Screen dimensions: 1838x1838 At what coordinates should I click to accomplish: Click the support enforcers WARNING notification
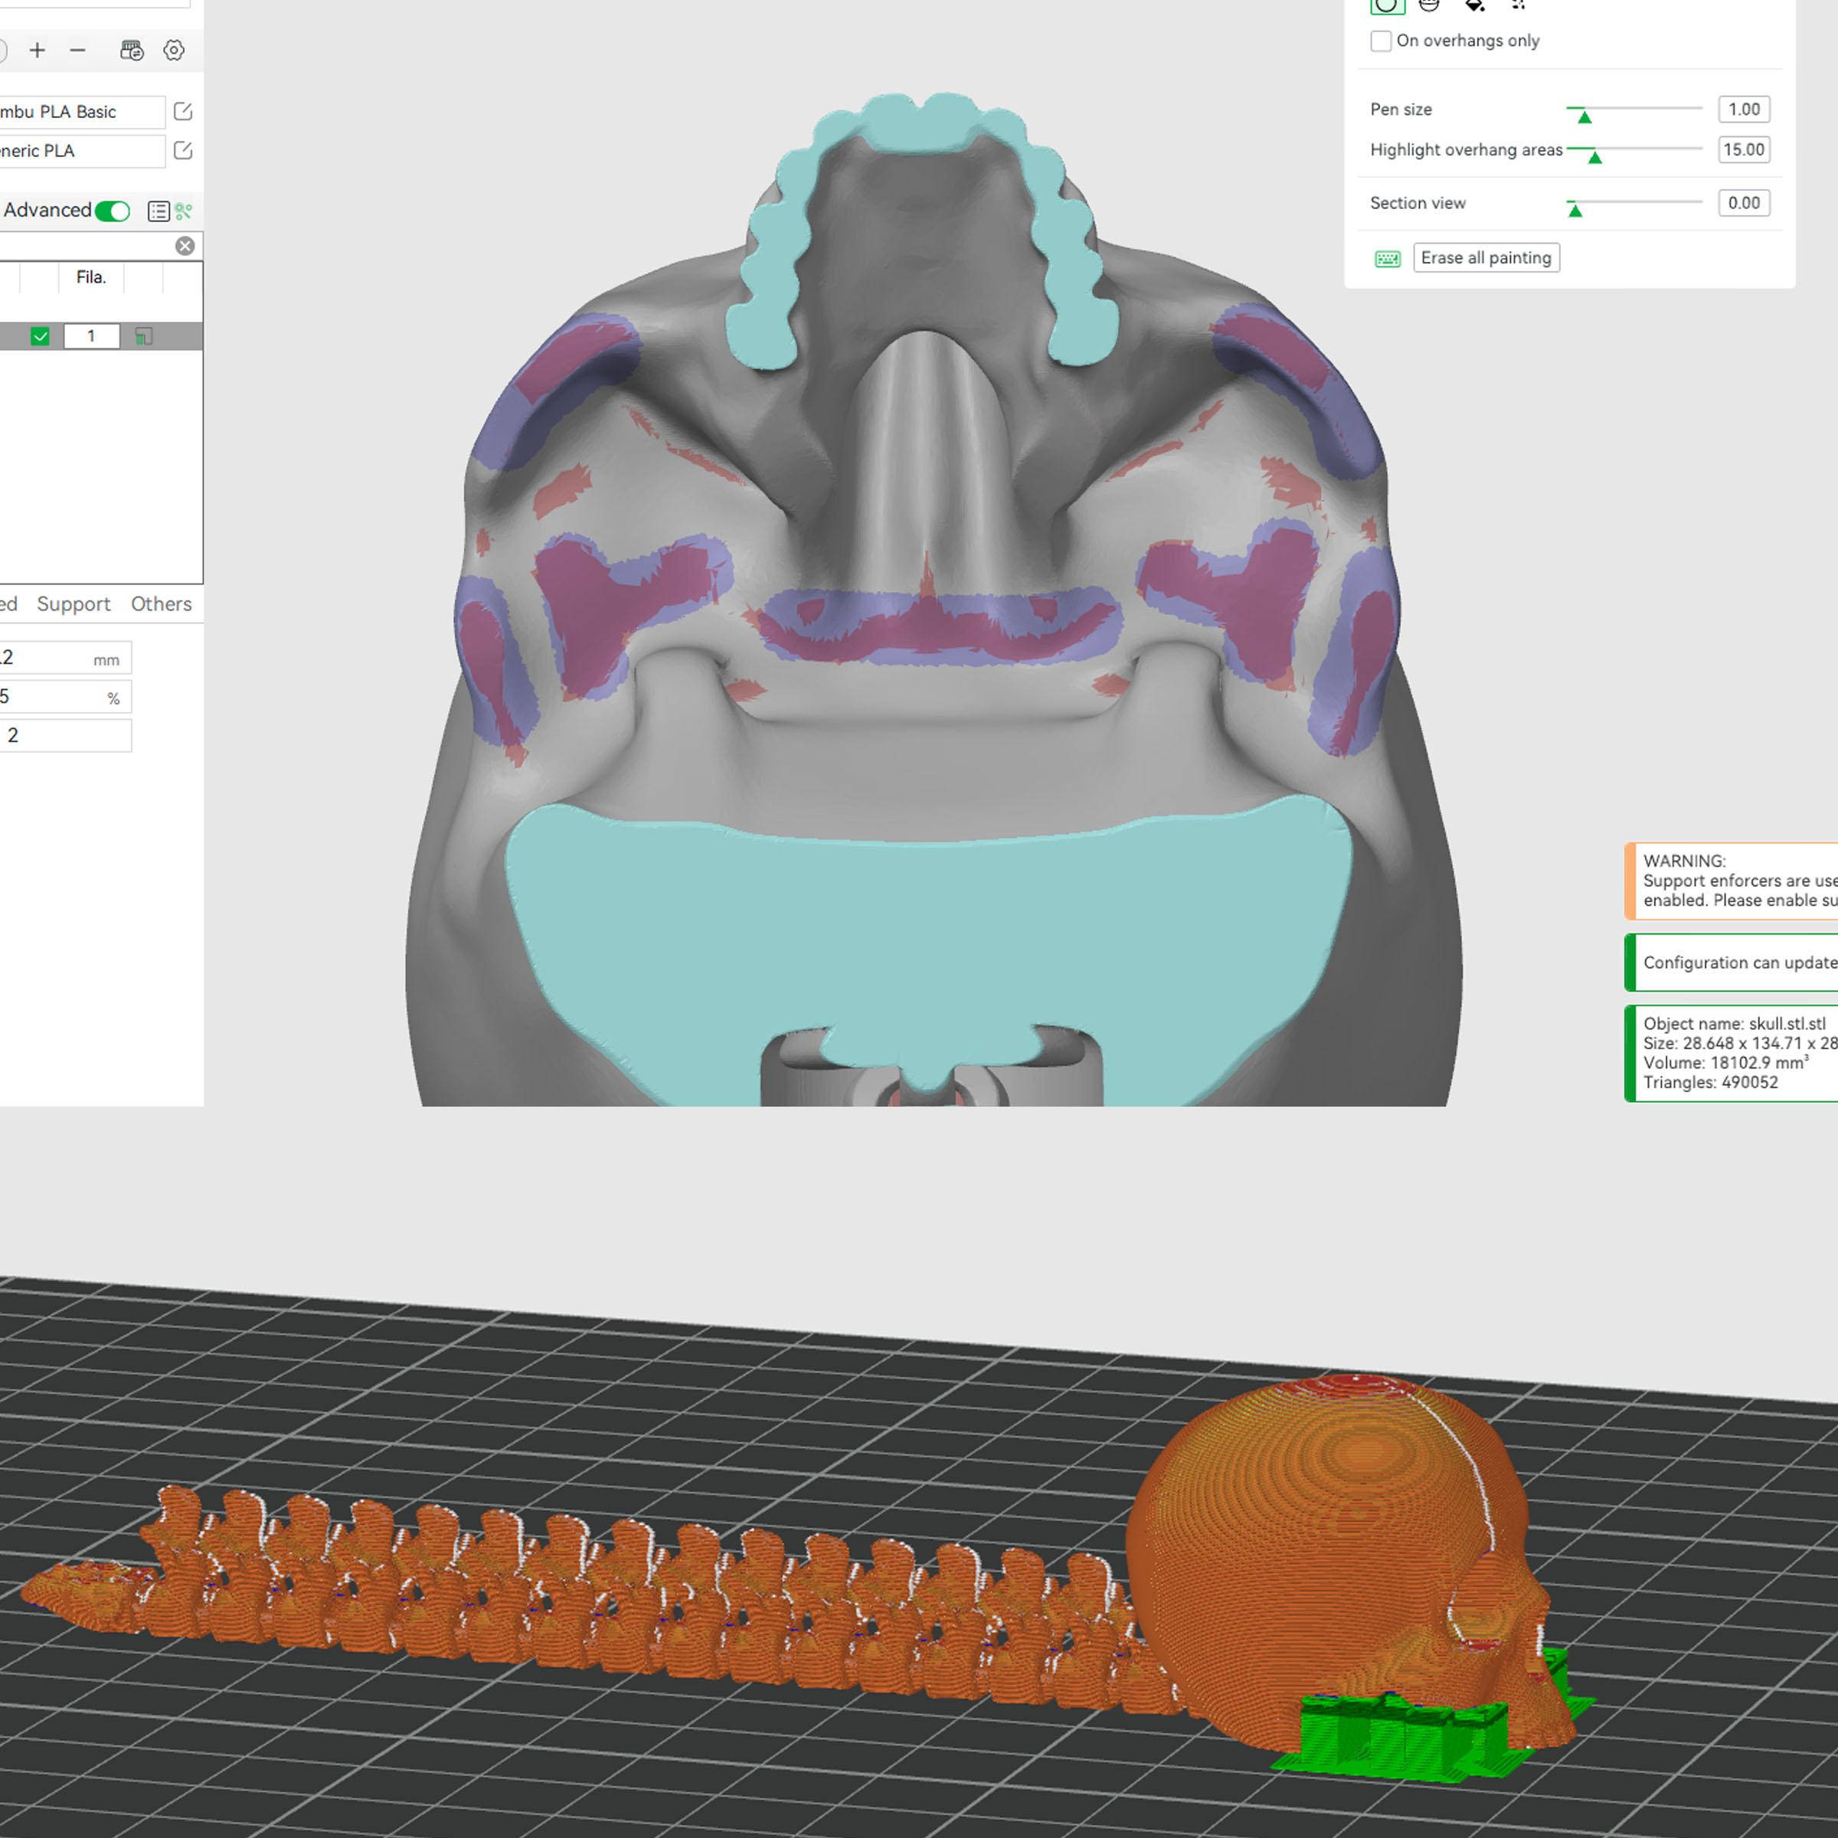(x=1732, y=881)
